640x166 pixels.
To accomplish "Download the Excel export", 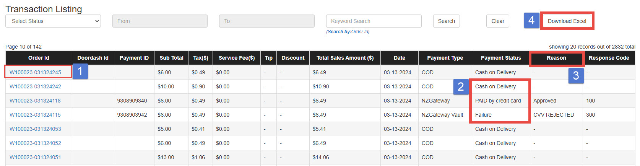I will [567, 21].
